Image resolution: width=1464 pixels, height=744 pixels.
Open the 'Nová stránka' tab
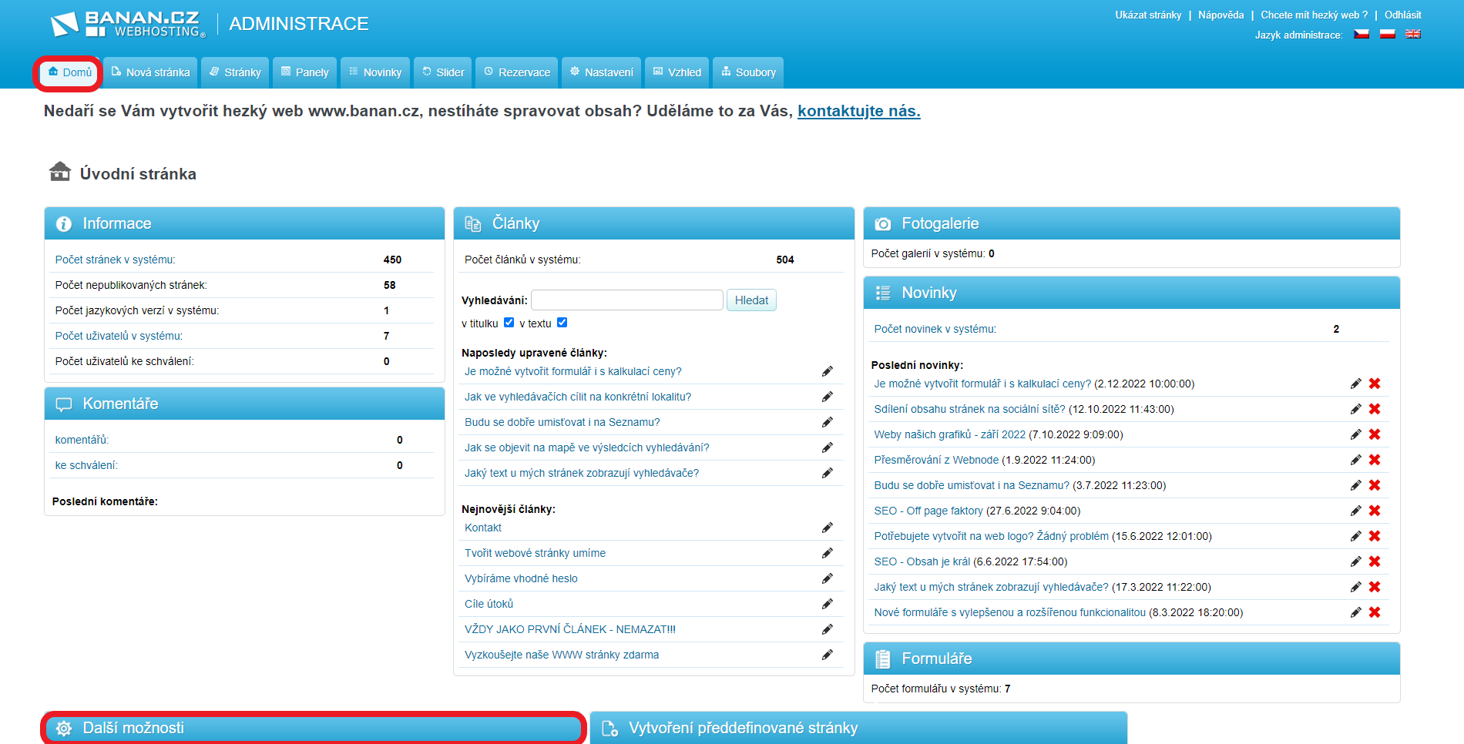point(150,72)
